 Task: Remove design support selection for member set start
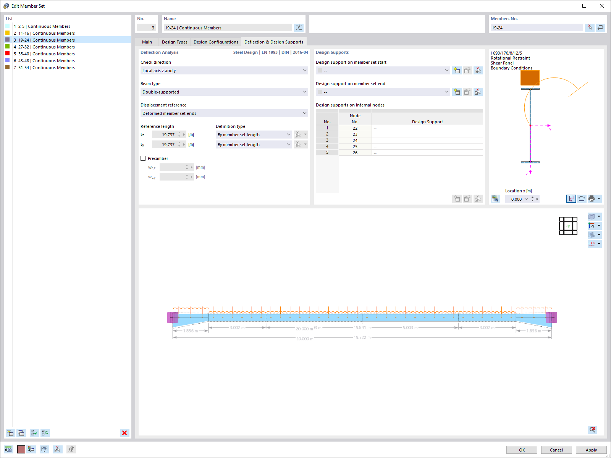[x=478, y=71]
